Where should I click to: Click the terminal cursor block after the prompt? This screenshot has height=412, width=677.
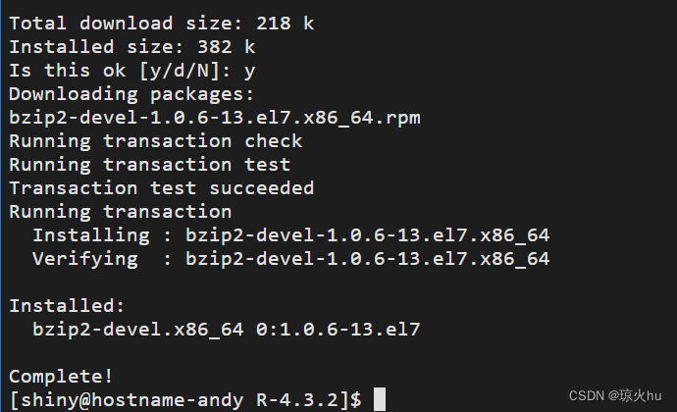[x=380, y=400]
